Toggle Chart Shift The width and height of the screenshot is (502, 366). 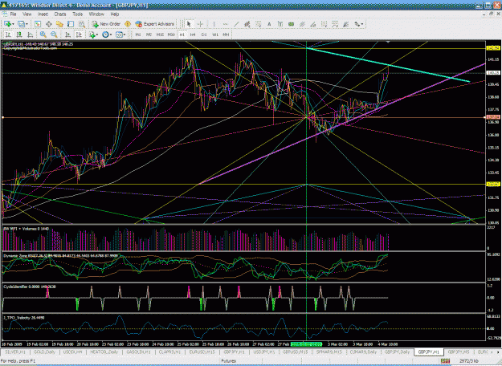79,35
